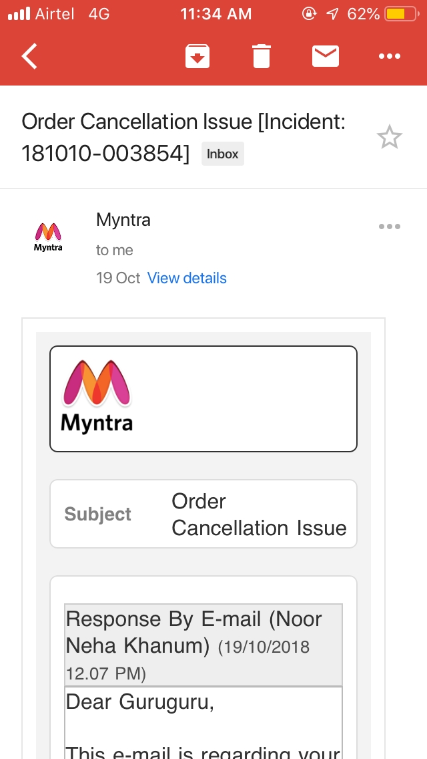
Task: Tap the Dear Guruguru greeting text
Action: [139, 702]
